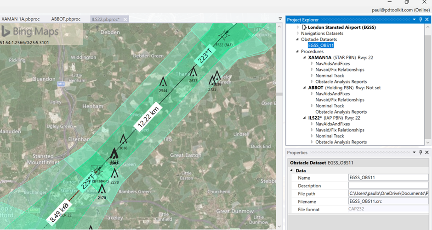Switch to the XAMAN 1A.pbproc tab
This screenshot has height=230, width=432.
tap(20, 19)
